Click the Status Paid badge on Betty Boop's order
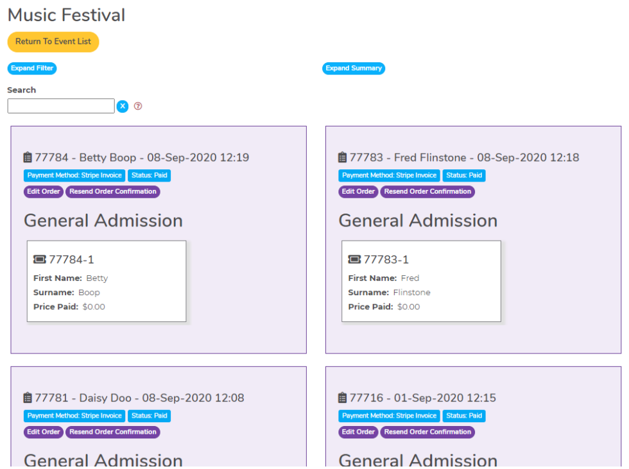Image resolution: width=629 pixels, height=469 pixels. coord(149,175)
